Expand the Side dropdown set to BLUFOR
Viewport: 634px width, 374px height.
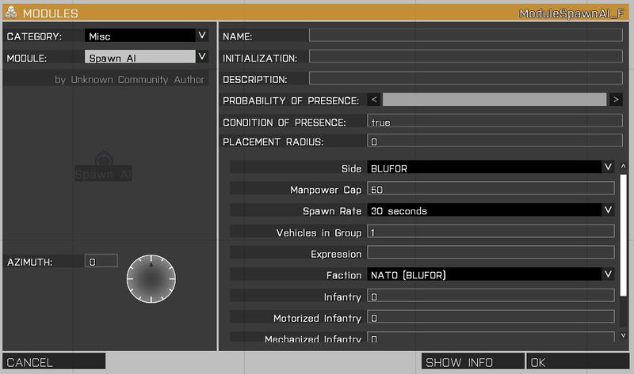[x=491, y=167]
